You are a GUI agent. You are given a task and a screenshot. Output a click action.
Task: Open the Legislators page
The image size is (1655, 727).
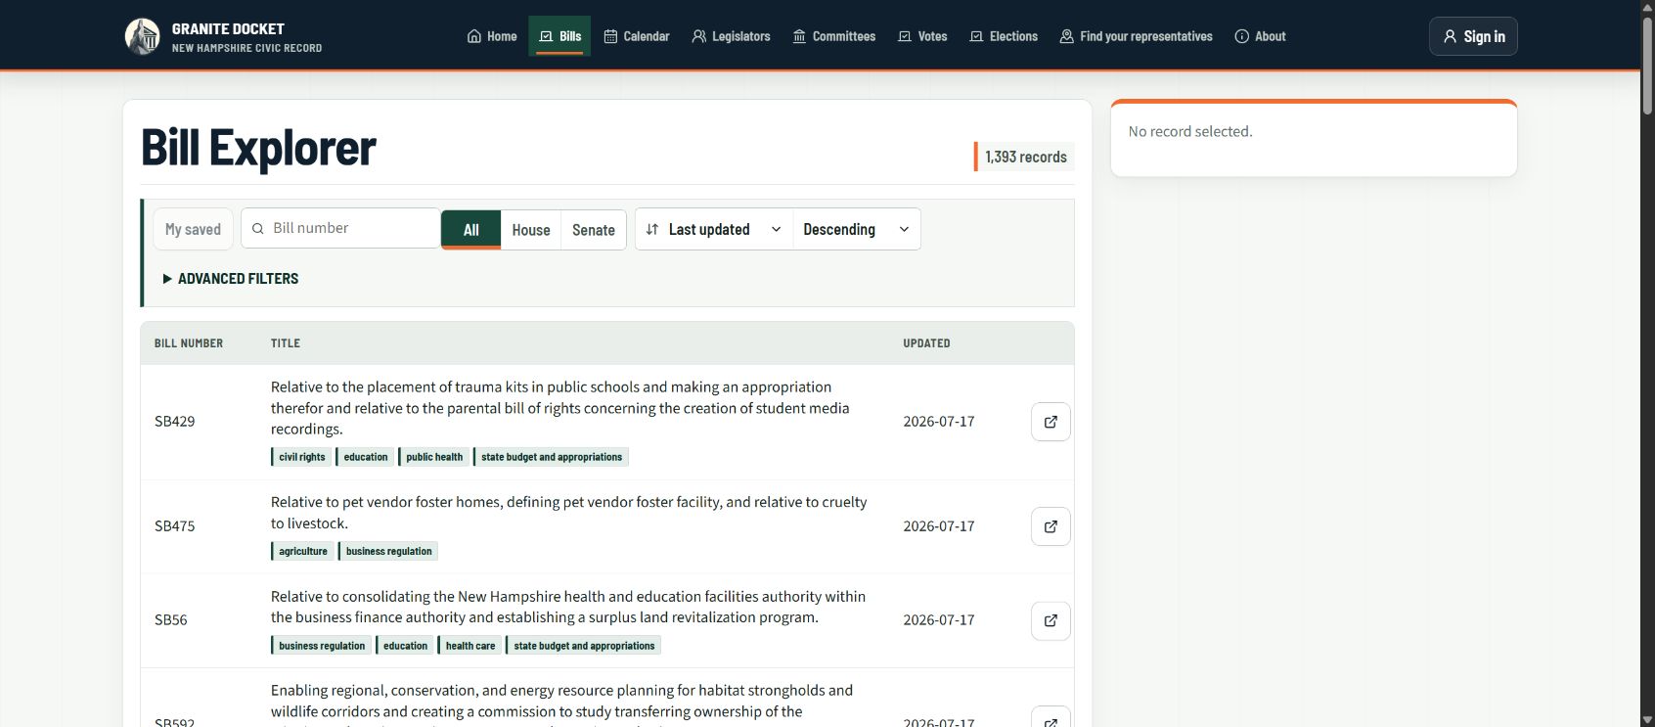pos(731,36)
